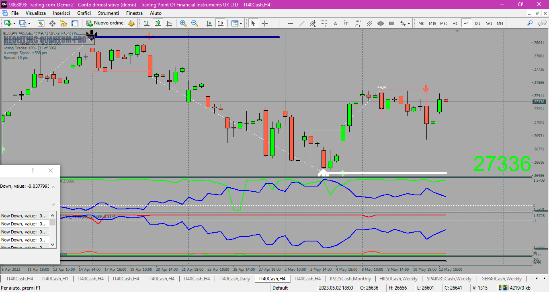This screenshot has width=549, height=292.
Task: Click the Nuovo ordine button
Action: pos(105,23)
